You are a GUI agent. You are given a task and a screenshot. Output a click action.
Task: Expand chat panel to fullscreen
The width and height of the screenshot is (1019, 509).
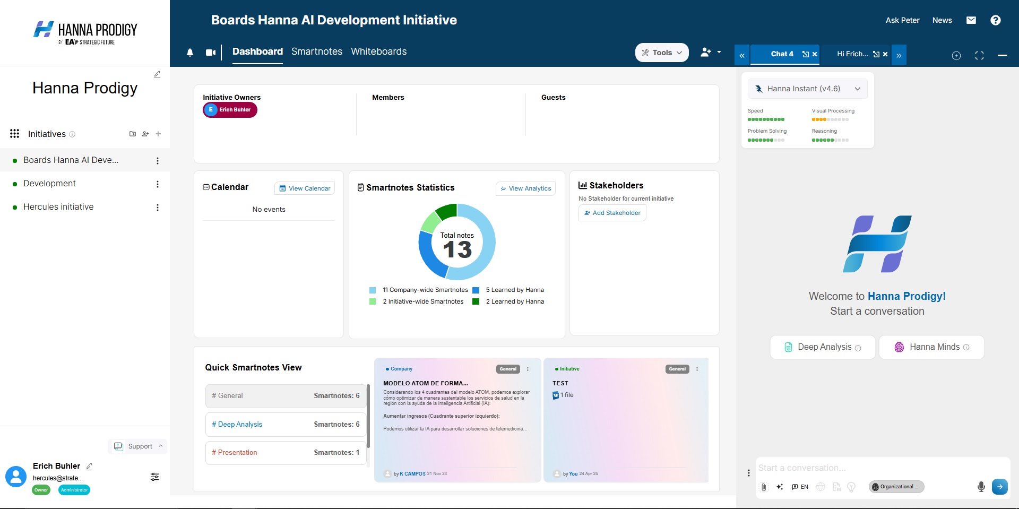point(980,56)
